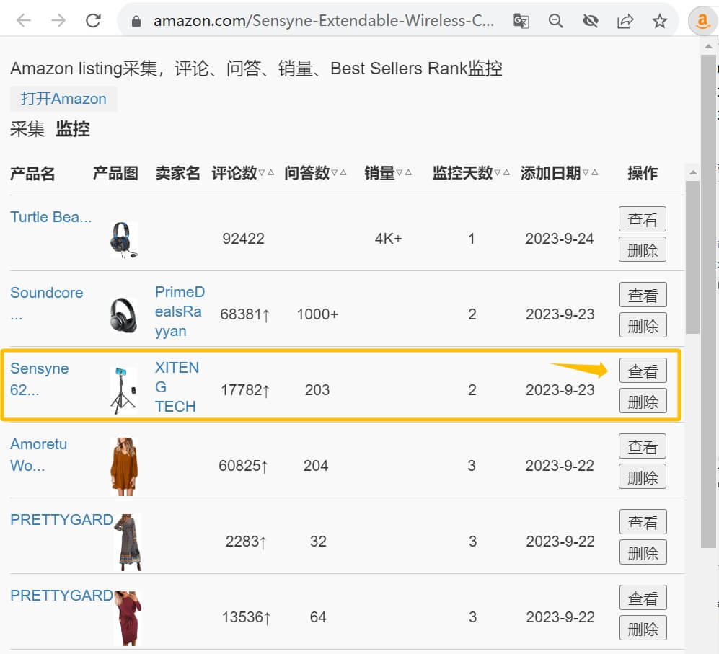Select the sales value 4K+
Viewport: 719px width, 654px height.
click(x=388, y=239)
